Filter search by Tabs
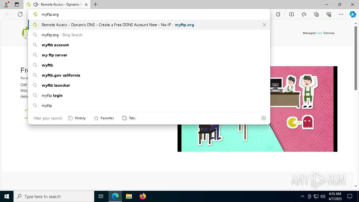The height and width of the screenshot is (202, 359). [x=129, y=118]
